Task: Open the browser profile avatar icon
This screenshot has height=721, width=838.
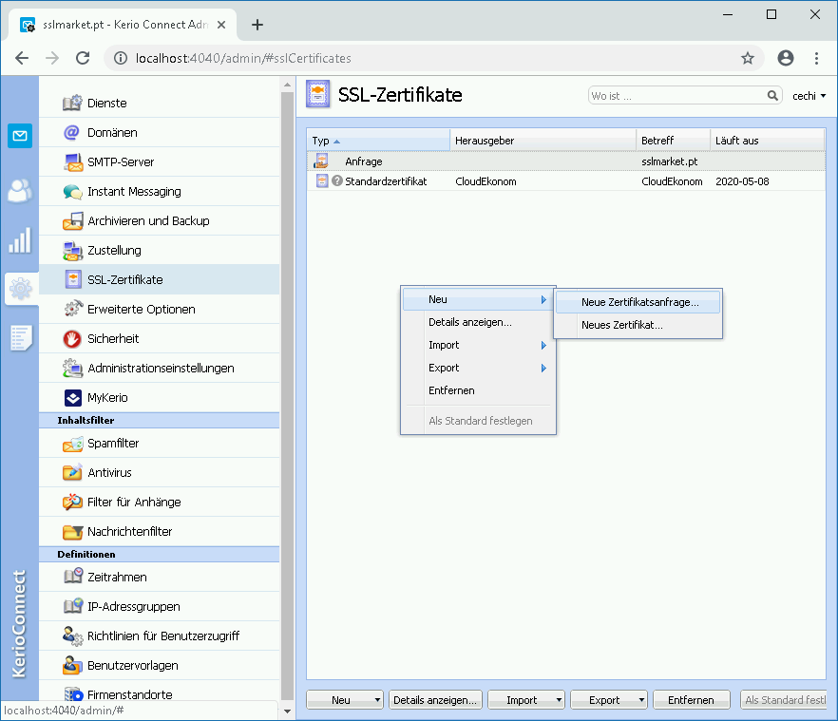Action: pos(785,58)
